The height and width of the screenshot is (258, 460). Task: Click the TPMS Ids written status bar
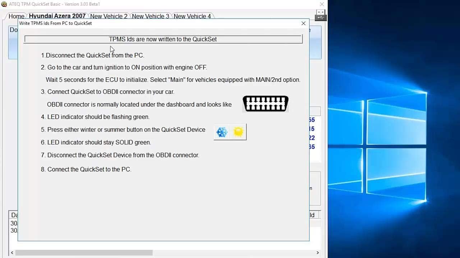(x=163, y=39)
